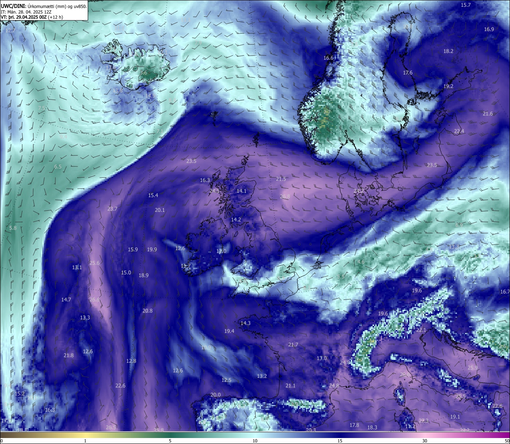This screenshot has width=510, height=444.
Task: Click the value 17.8 near the bottom
Action: (354, 425)
